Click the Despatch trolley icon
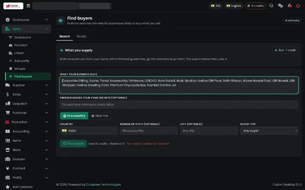This screenshot has height=190, width=305. tap(8, 104)
